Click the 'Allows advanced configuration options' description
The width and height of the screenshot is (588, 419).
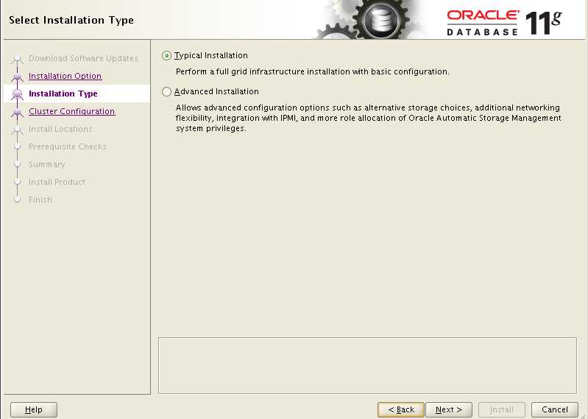pos(369,118)
